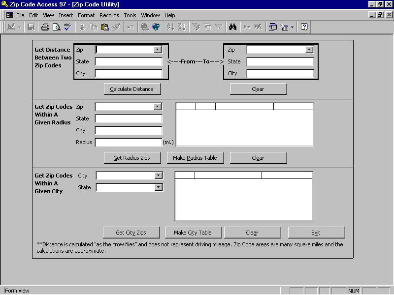Apply Filter By Selection
The height and width of the screenshot is (295, 394).
[x=196, y=27]
